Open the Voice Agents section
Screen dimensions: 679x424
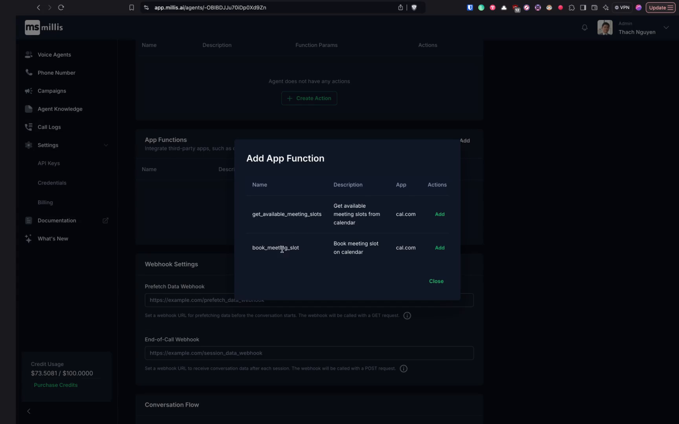tap(54, 55)
